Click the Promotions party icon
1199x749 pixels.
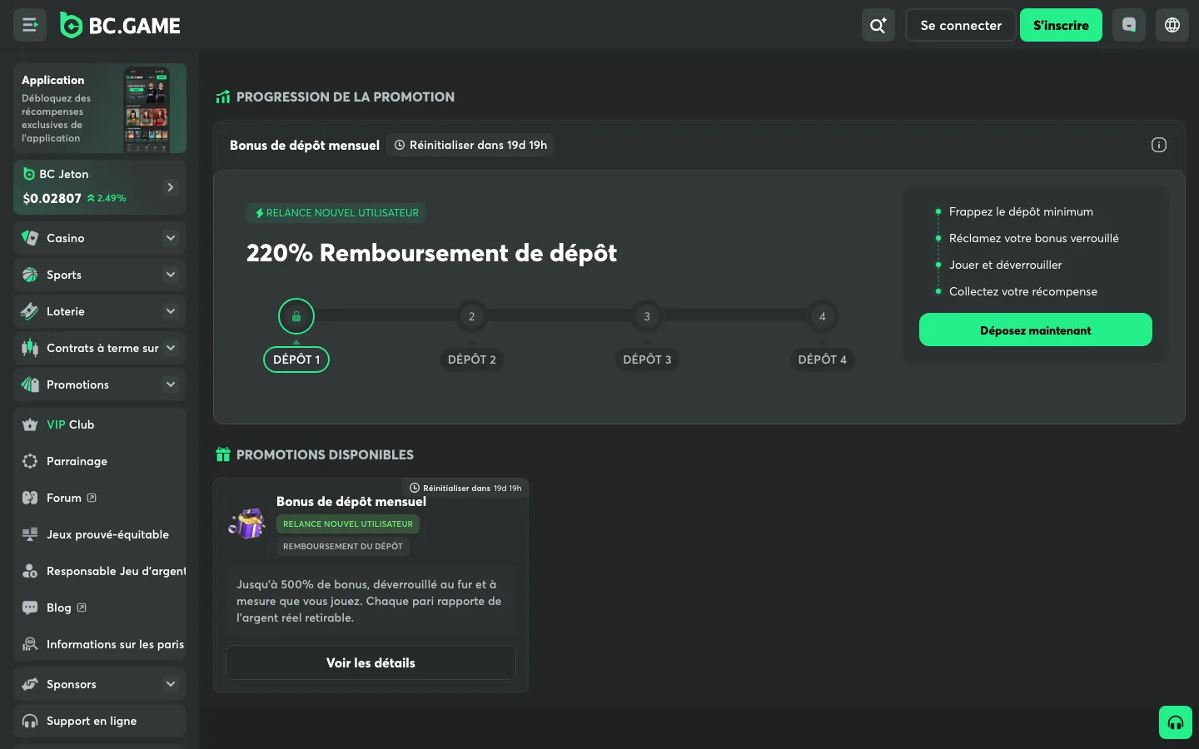point(30,384)
